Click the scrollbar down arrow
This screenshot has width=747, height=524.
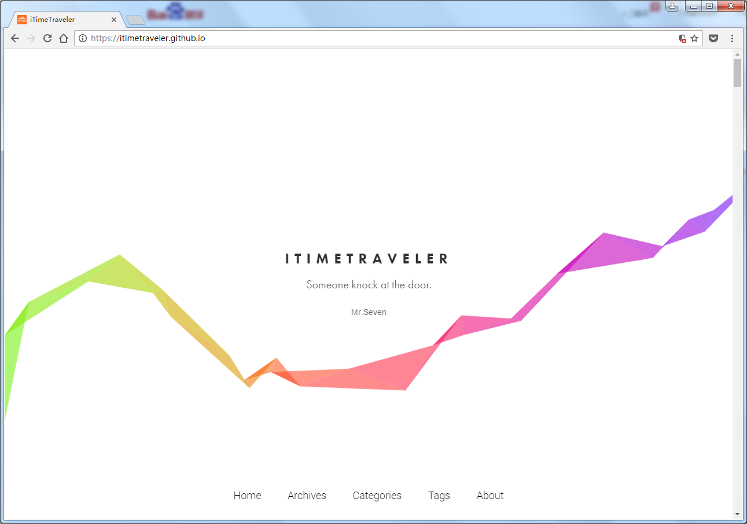[x=737, y=514]
